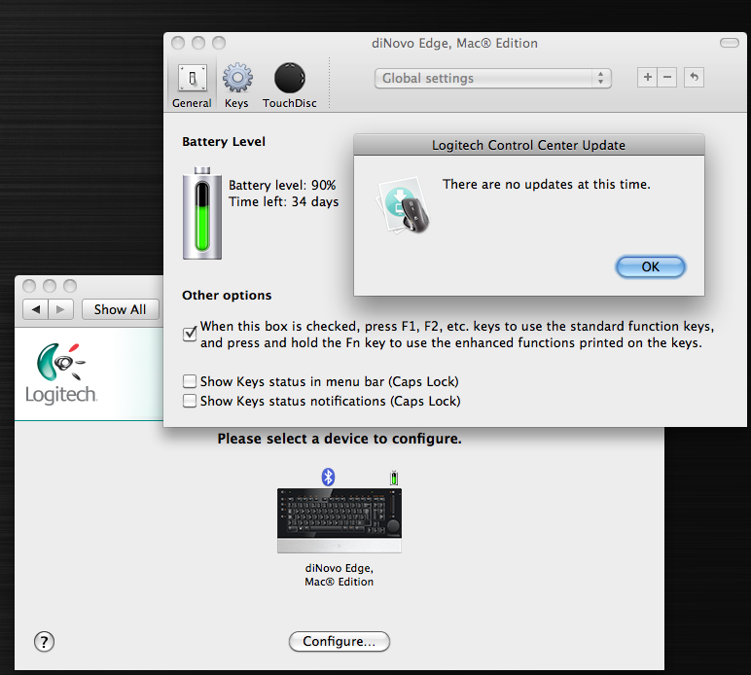Click 'Please select a device to configure.' text

click(340, 439)
